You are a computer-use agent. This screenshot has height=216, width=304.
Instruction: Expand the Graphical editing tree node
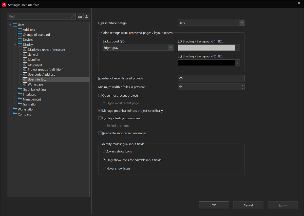pyautogui.click(x=14, y=90)
